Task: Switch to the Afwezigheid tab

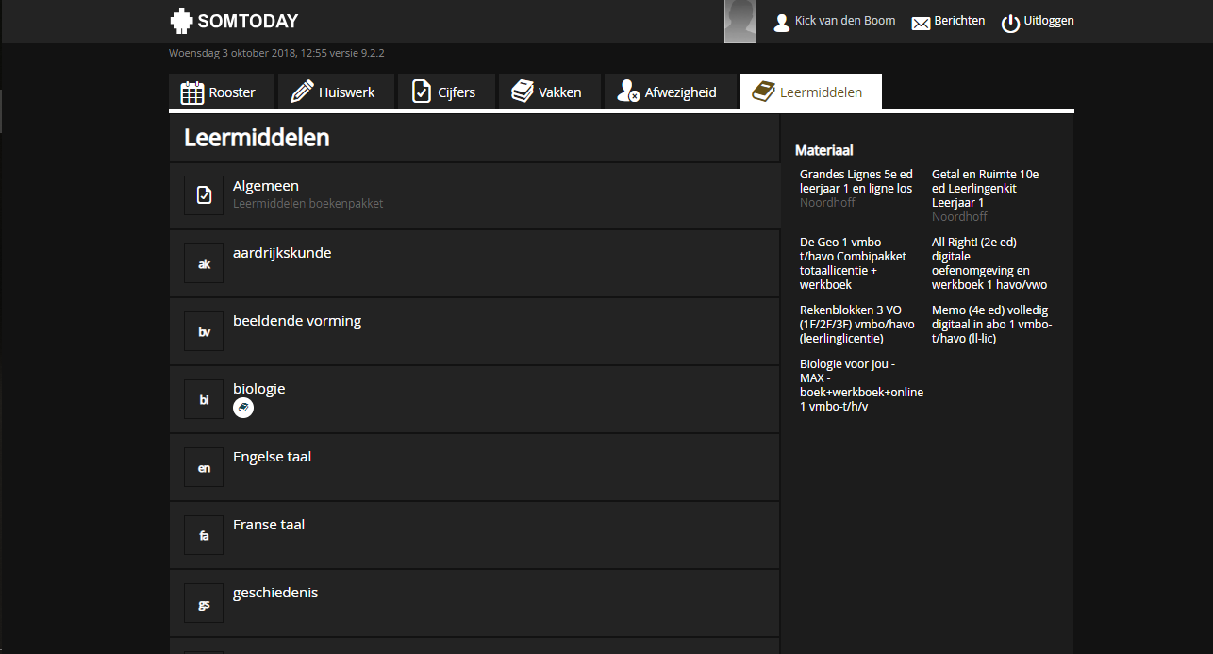Action: tap(670, 92)
